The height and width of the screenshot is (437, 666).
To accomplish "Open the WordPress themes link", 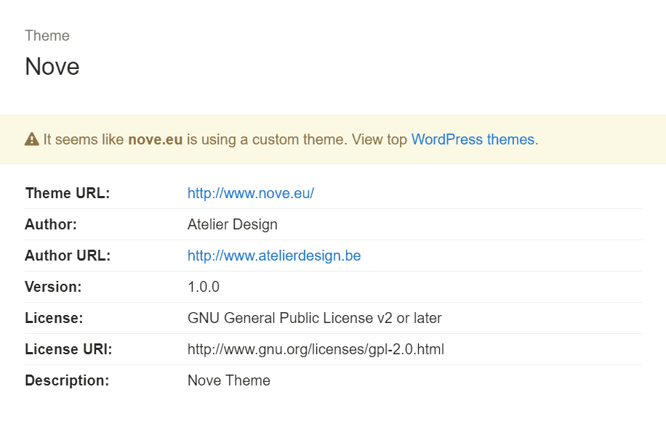I will tap(473, 139).
